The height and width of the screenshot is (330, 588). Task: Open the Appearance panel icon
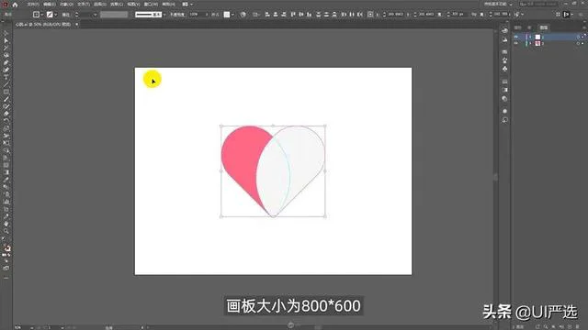504,111
